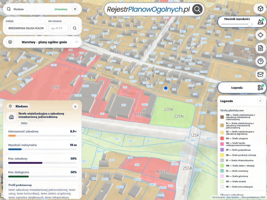Clear the Kłodawa search with X
The height and width of the screenshot is (200, 267).
click(x=75, y=9)
